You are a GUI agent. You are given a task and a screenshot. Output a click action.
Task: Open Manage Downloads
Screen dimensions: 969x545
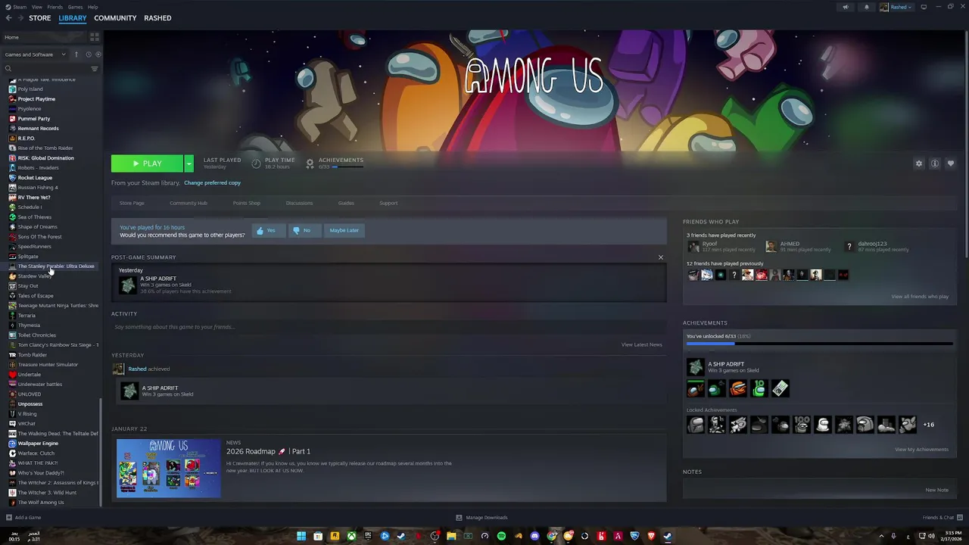click(x=481, y=518)
